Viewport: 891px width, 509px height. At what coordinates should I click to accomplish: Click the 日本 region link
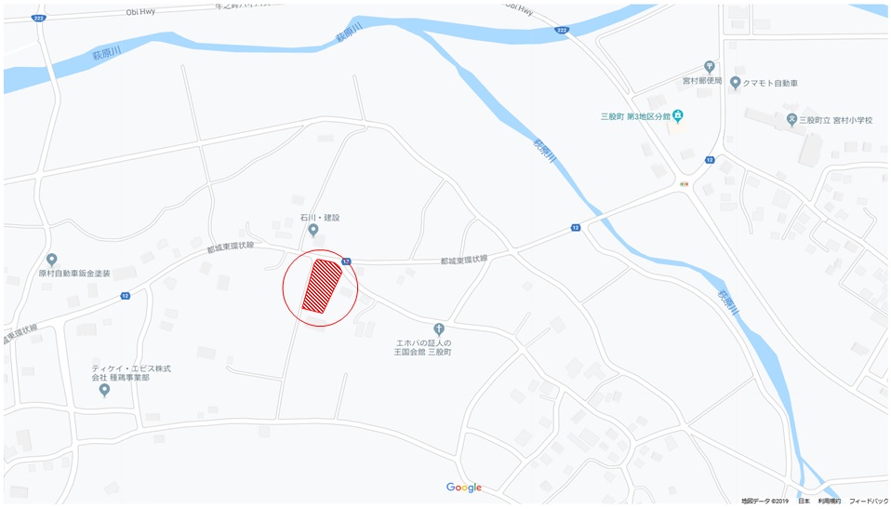pyautogui.click(x=804, y=501)
